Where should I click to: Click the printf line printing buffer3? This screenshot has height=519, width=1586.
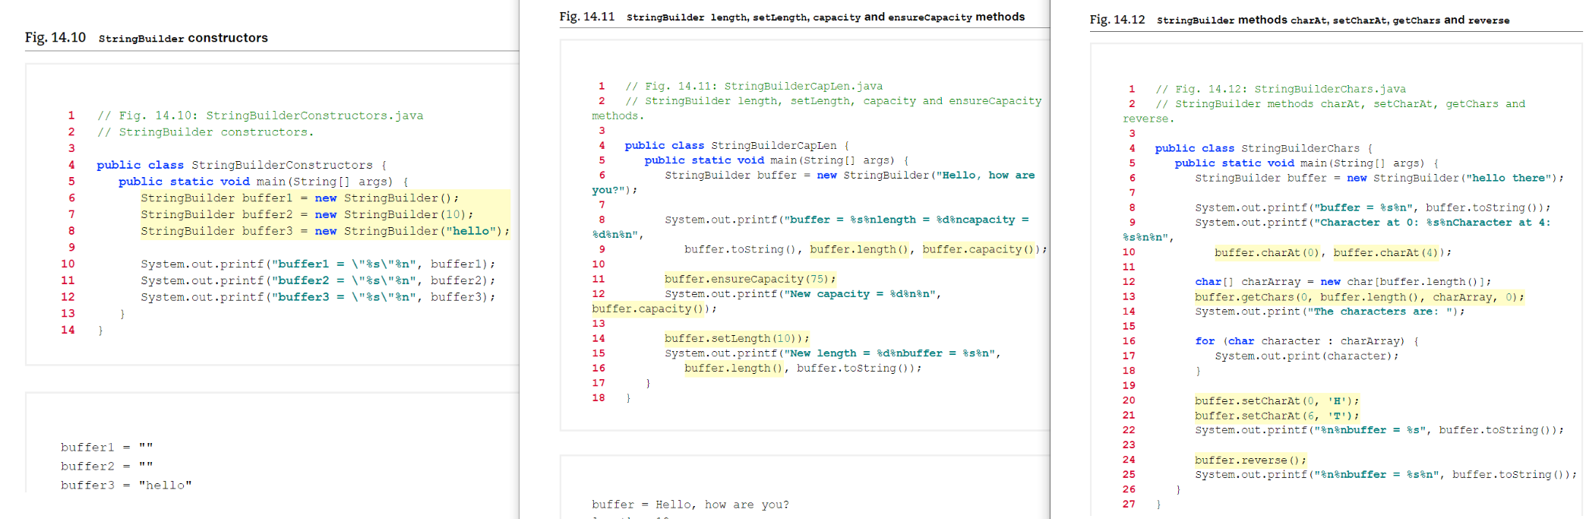(318, 297)
